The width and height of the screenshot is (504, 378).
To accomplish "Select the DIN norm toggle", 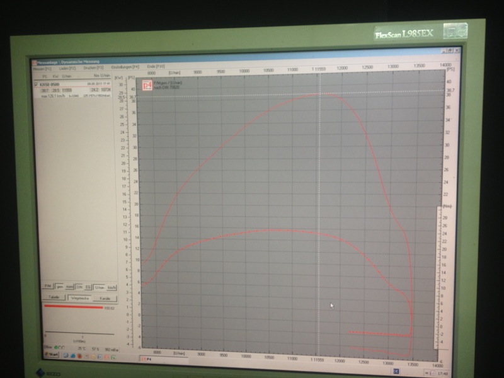I will point(79,287).
